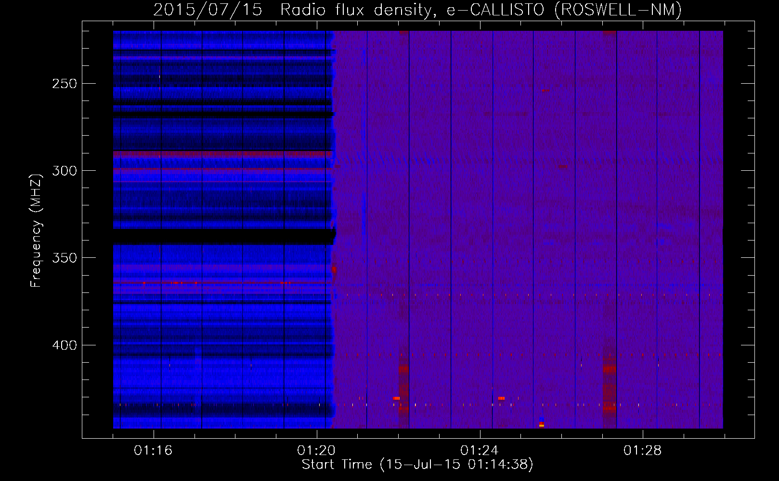The image size is (779, 481).
Task: Click the "Start Time (15-Jul-15 01:14:38)" axis label
Action: [x=417, y=464]
